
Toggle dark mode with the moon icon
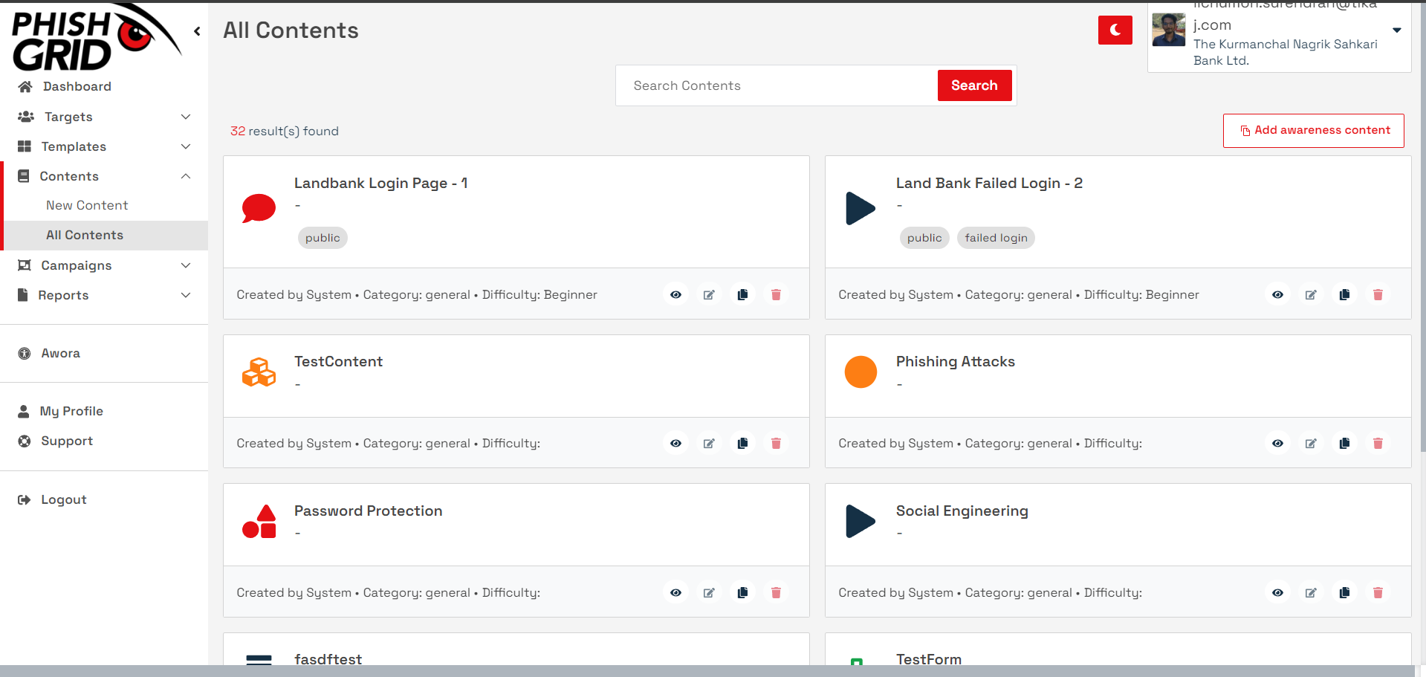tap(1115, 30)
